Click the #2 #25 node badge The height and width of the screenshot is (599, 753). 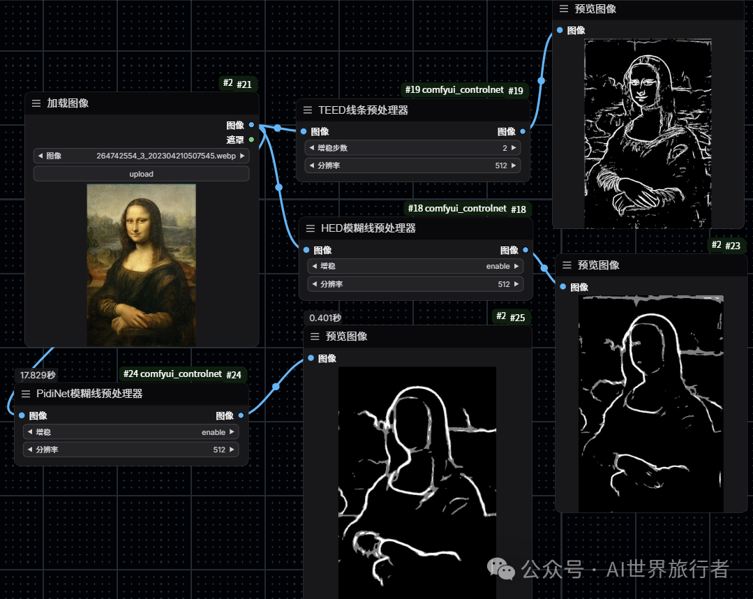click(511, 316)
